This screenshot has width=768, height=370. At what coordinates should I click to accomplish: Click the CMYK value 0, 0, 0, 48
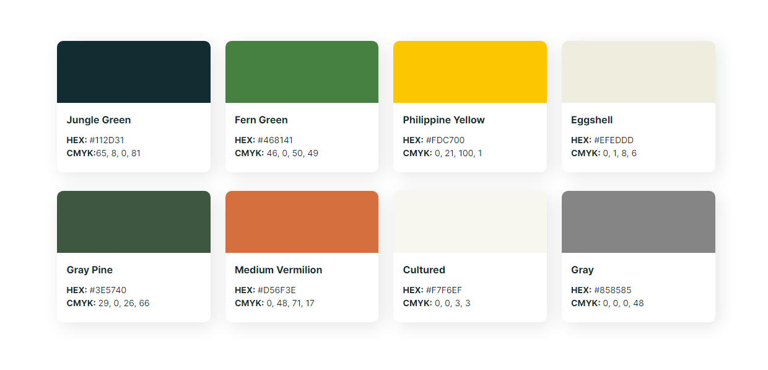(x=623, y=303)
